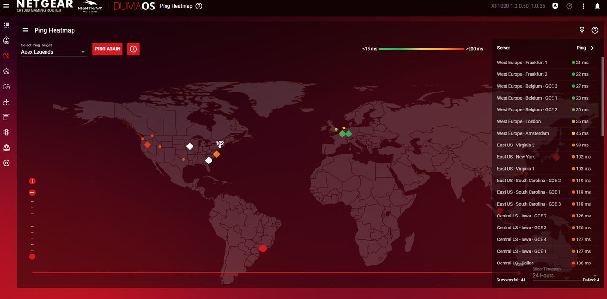Open the main hamburger menu at top-left
This screenshot has height=299, width=607.
[x=7, y=6]
